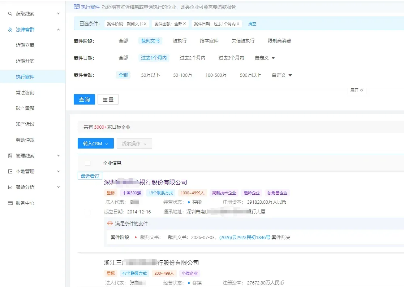Click the 小微企业 tag
The height and width of the screenshot is (287, 404).
(190, 273)
